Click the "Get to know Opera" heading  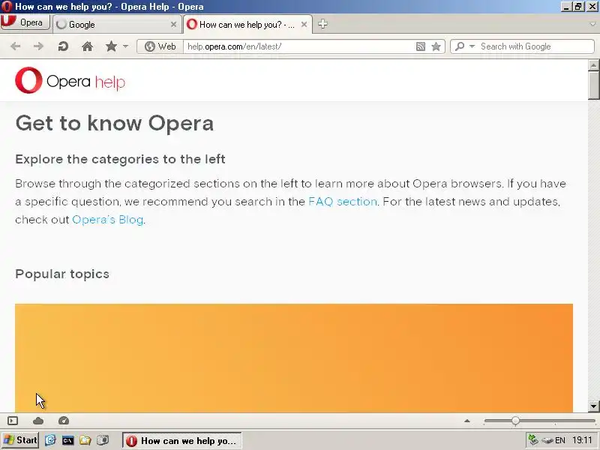click(x=115, y=124)
